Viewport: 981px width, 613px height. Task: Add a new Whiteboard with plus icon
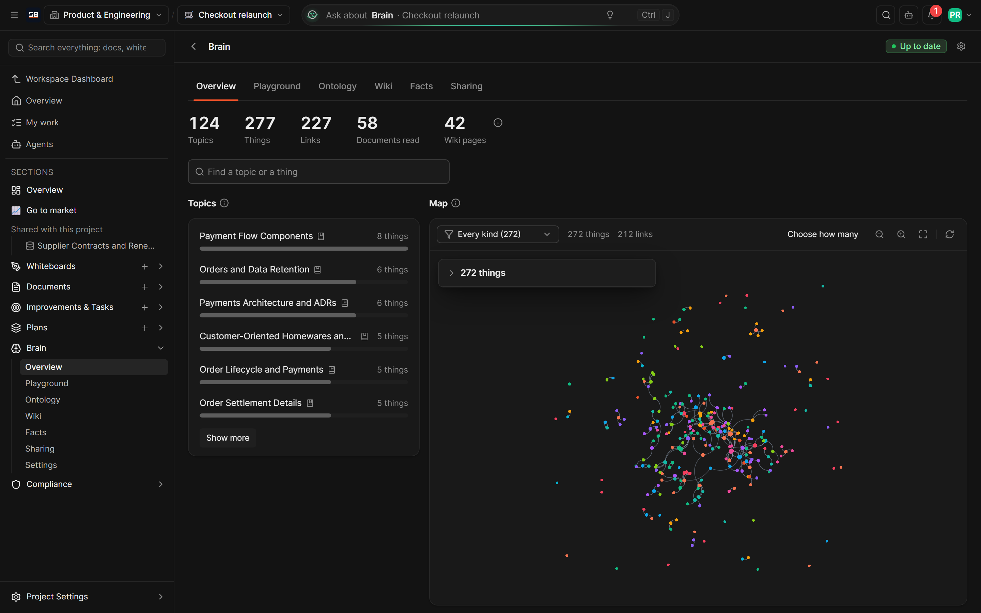[144, 266]
